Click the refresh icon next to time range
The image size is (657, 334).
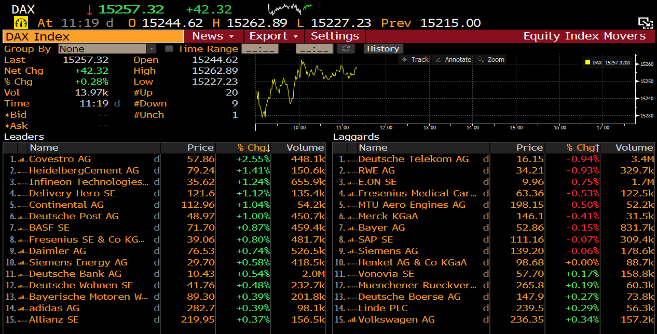[x=346, y=49]
